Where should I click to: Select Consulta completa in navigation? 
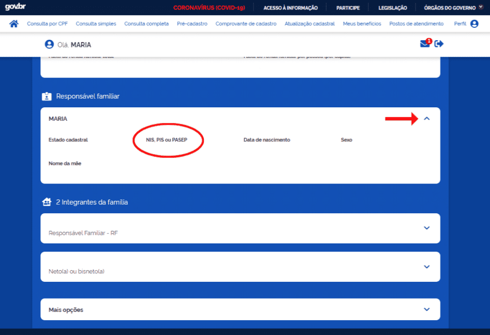(x=146, y=23)
